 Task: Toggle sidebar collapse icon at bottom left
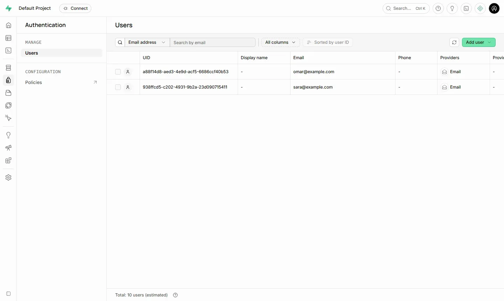8,294
